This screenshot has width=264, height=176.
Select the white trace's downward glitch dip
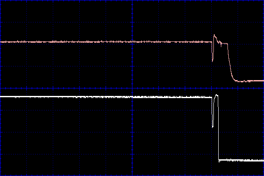click(213, 126)
